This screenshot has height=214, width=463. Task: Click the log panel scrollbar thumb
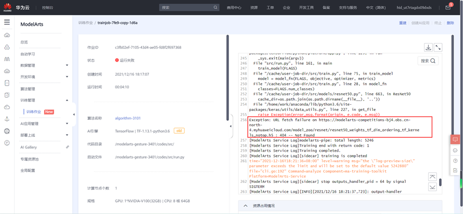point(440,182)
